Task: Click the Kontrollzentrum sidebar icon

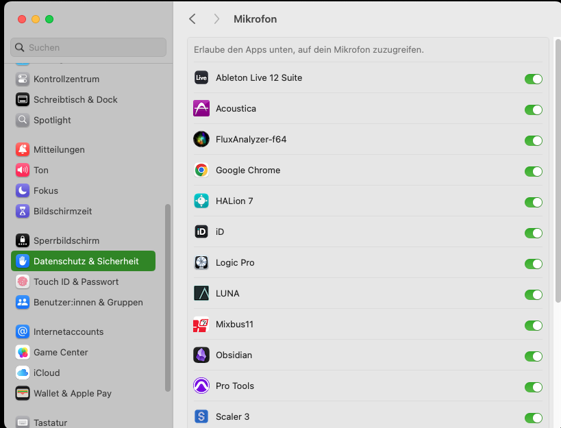Action: [x=23, y=79]
